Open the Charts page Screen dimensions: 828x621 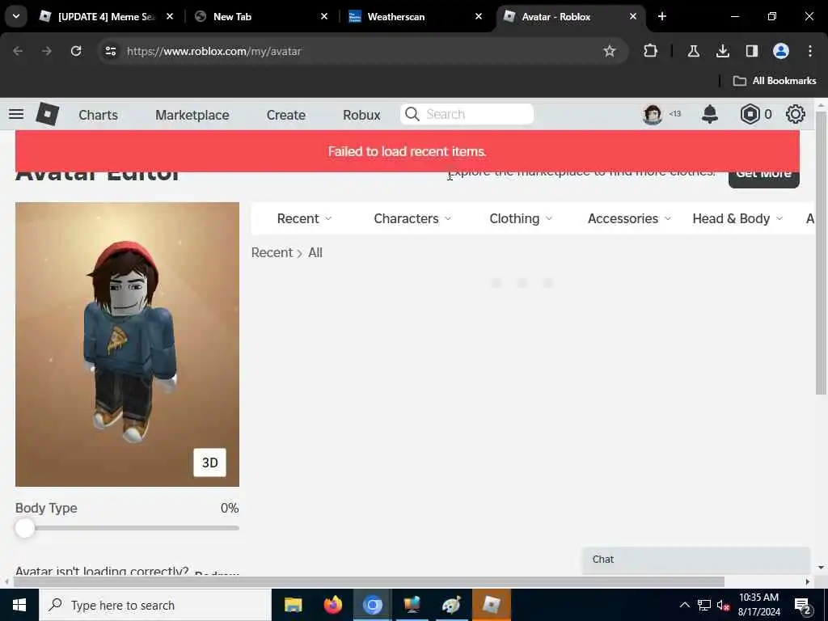coord(98,115)
